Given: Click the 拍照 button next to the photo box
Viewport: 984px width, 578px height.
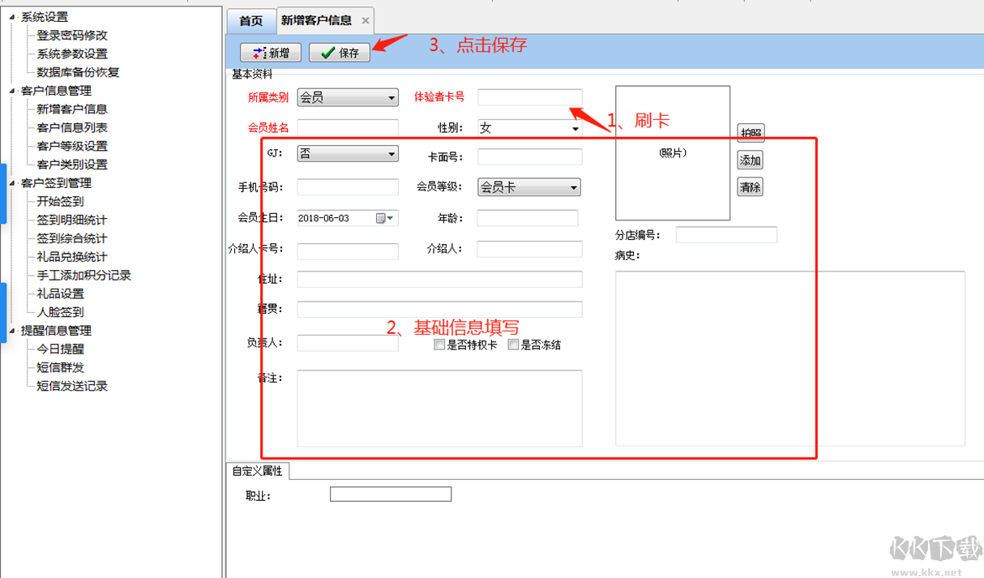Looking at the screenshot, I should (749, 132).
